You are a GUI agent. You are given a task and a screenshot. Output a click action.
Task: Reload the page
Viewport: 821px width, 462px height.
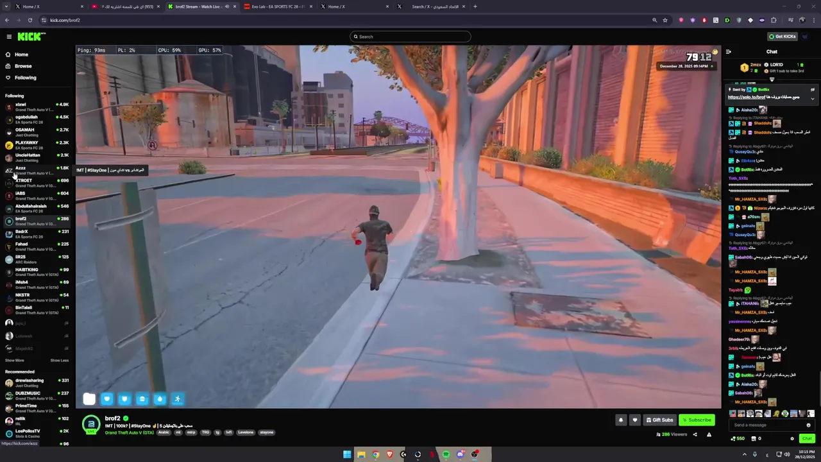pos(30,20)
